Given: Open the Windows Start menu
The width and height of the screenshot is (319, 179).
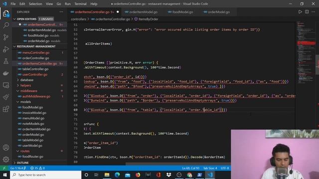Looking at the screenshot, I should click(4, 175).
